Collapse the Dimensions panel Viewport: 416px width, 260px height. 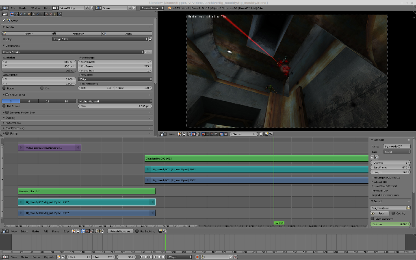click(x=13, y=45)
